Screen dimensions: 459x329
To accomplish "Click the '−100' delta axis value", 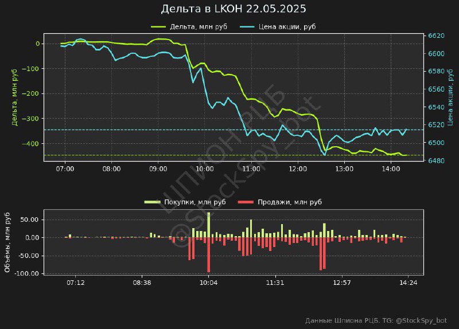I will tap(31, 69).
